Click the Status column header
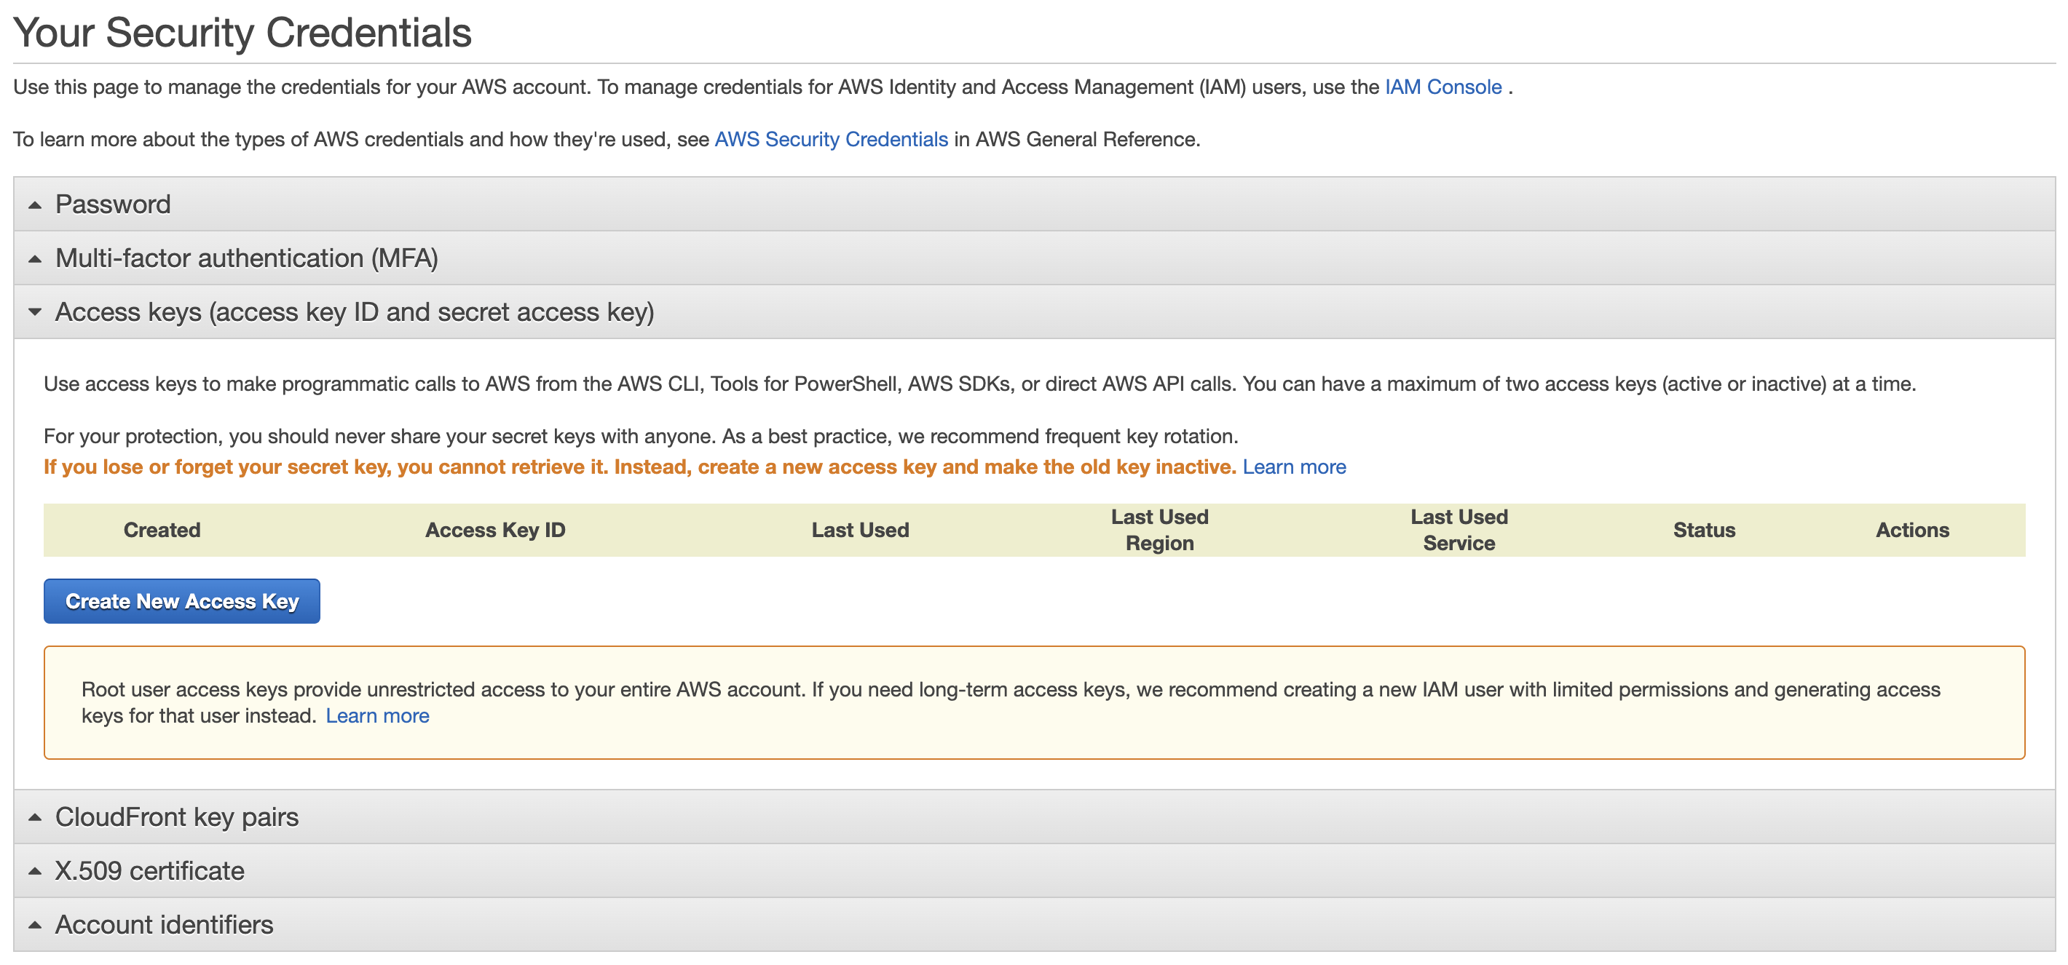This screenshot has width=2068, height=965. [1702, 531]
